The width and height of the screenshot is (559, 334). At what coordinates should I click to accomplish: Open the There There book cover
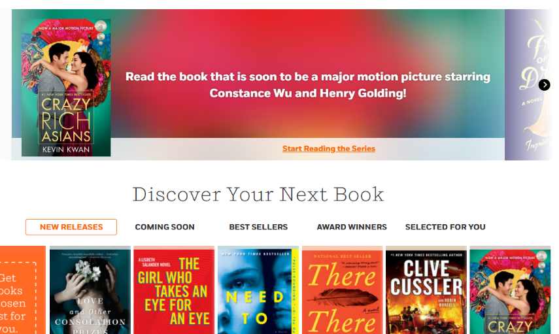342,290
